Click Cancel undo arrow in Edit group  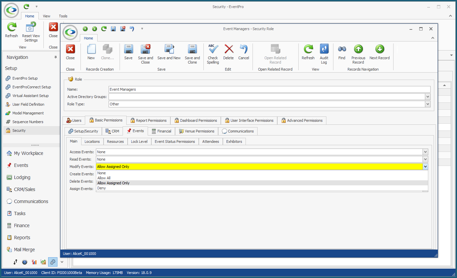pos(244,50)
